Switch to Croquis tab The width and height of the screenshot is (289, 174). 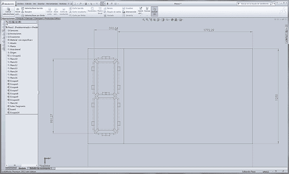pyautogui.click(x=20, y=19)
